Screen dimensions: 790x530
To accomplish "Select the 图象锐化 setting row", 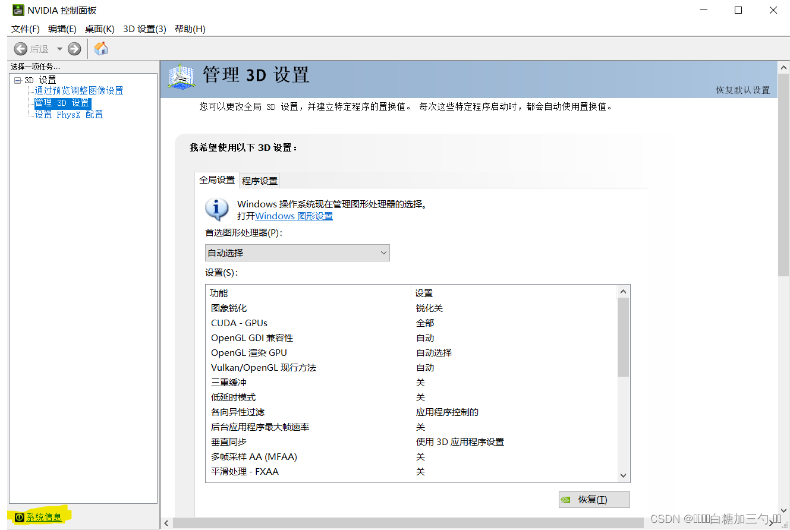I will pos(412,308).
